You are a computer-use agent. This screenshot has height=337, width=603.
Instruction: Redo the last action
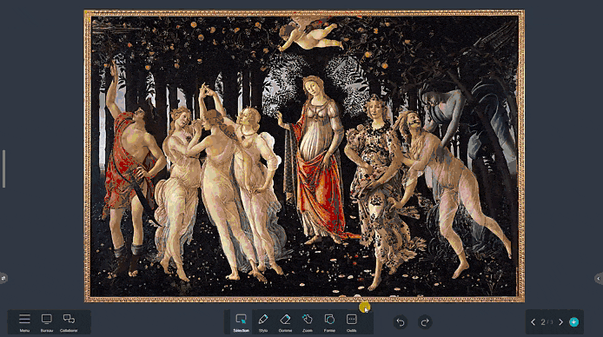(425, 322)
